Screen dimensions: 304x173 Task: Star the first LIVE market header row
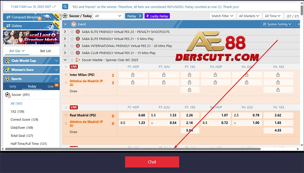[66, 67]
